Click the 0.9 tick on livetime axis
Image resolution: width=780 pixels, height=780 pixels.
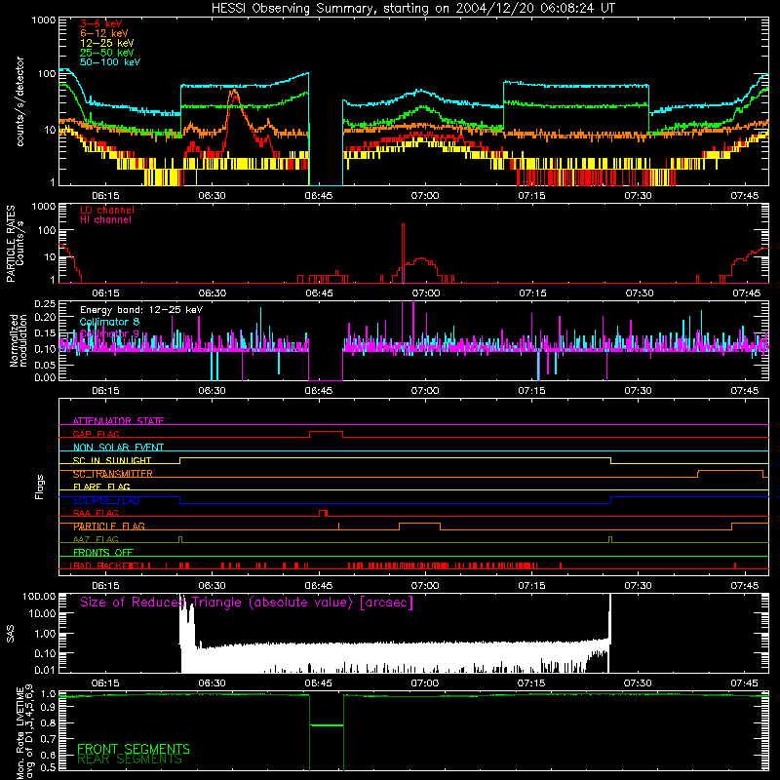coord(49,709)
